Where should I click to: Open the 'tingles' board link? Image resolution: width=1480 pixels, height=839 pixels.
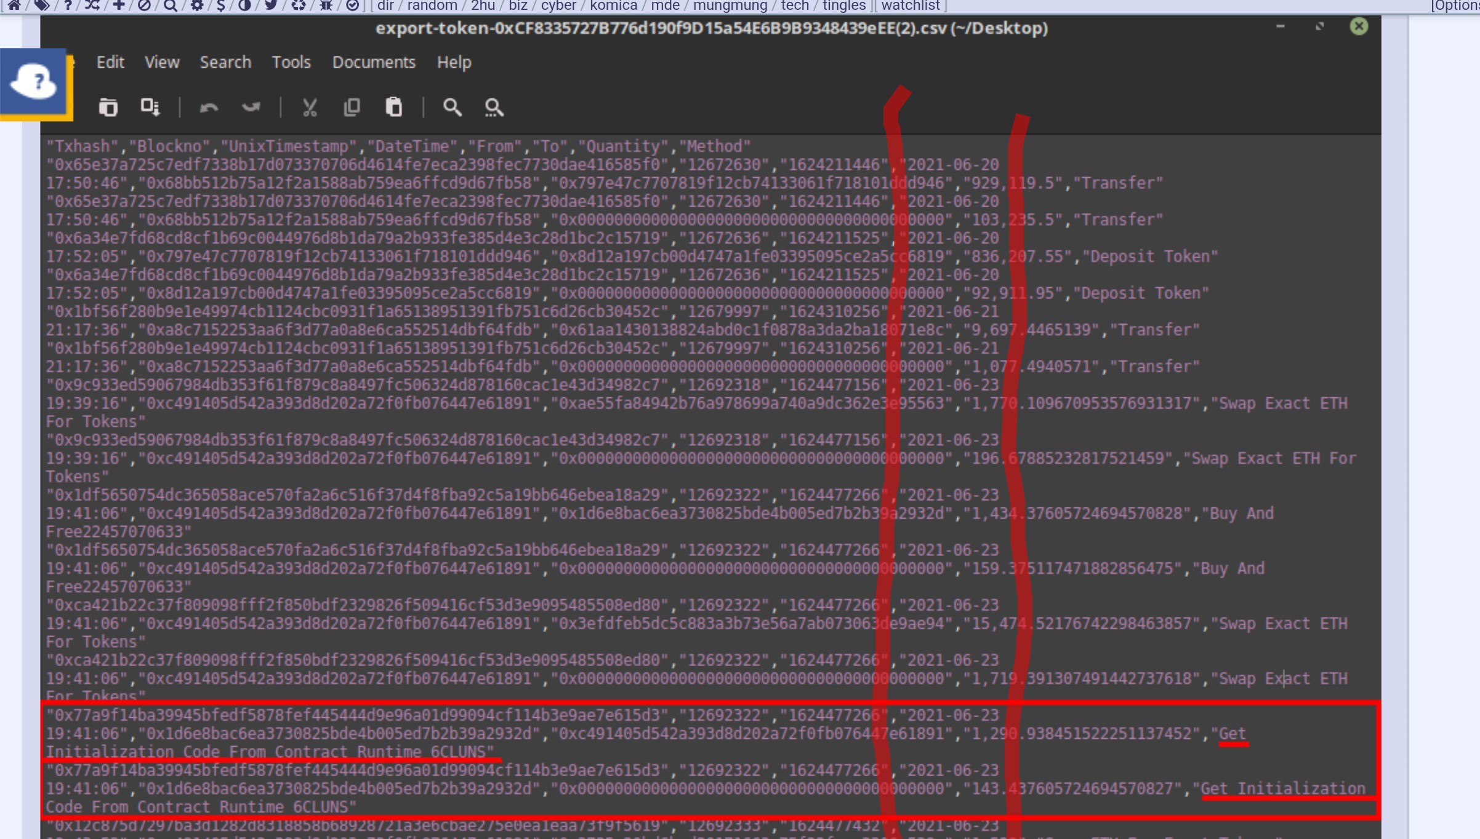click(x=844, y=6)
